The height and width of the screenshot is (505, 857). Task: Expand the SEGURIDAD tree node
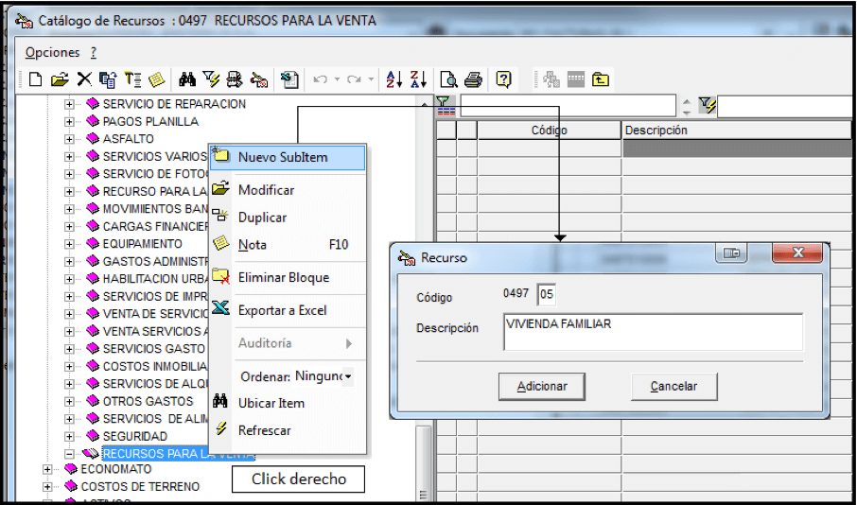(x=69, y=437)
